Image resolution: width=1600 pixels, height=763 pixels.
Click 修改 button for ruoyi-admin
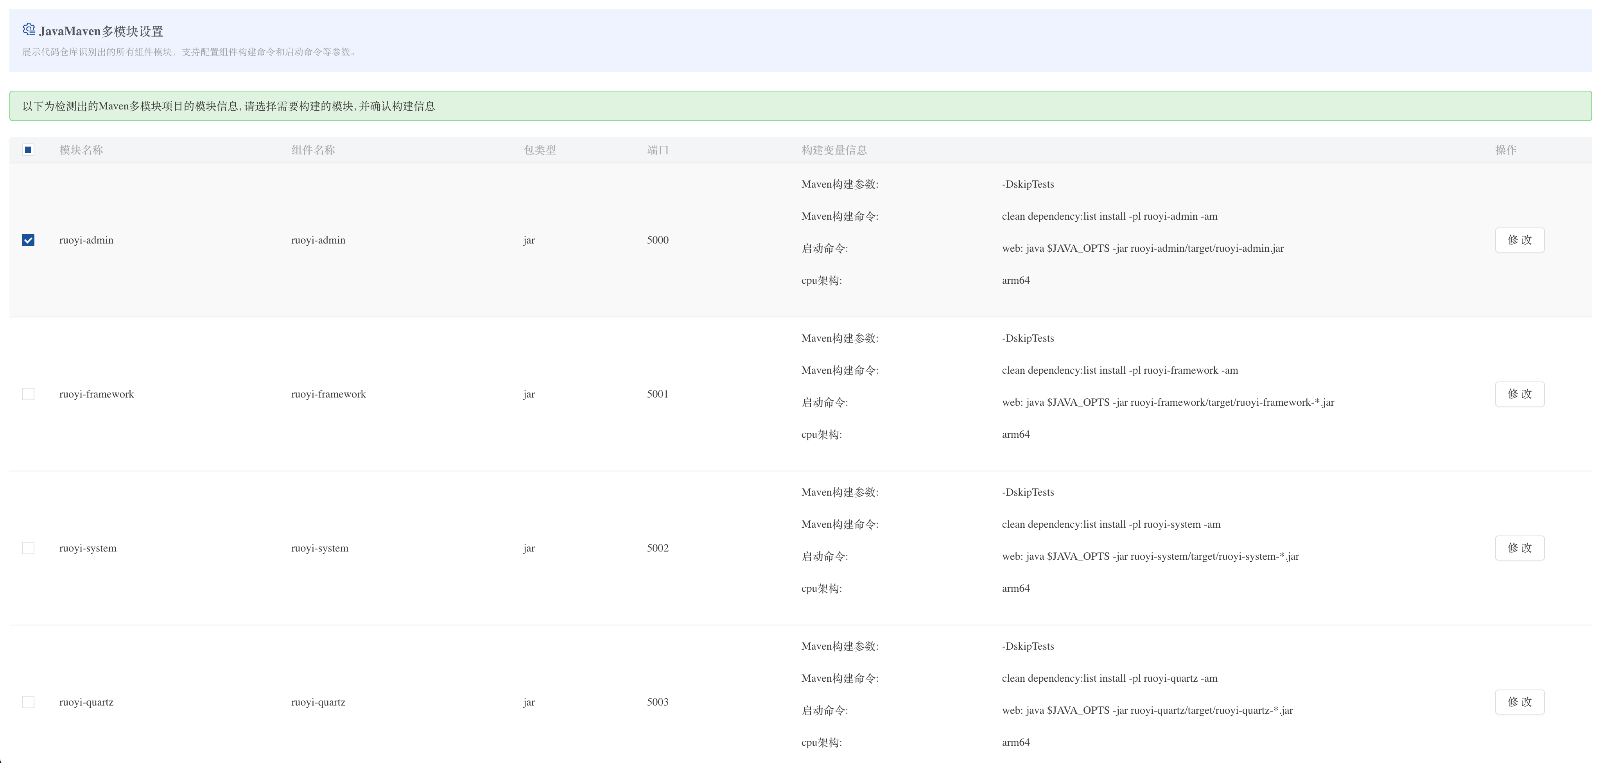tap(1519, 240)
